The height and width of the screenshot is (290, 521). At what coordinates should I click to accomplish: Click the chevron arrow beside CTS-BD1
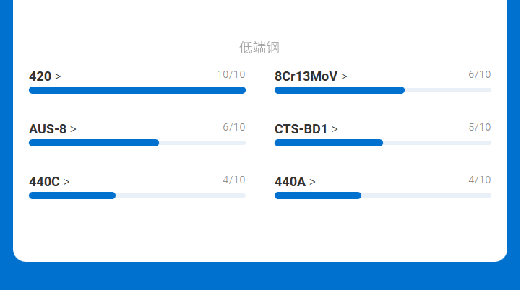[335, 130]
